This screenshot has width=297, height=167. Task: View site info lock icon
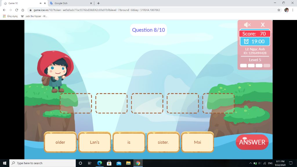pyautogui.click(x=30, y=10)
